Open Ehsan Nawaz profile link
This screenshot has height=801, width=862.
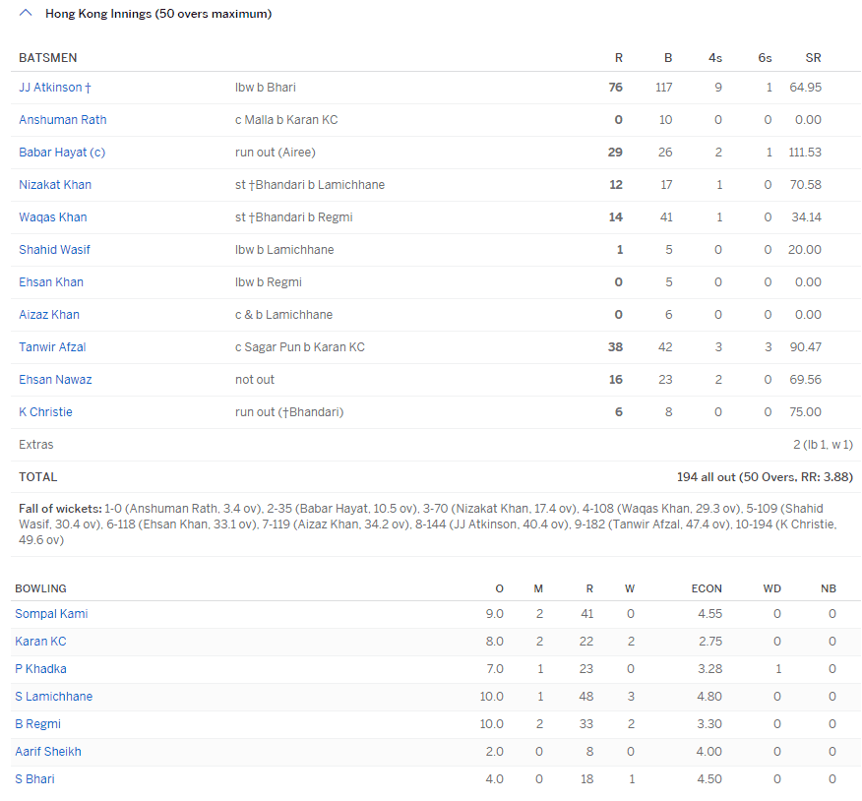(55, 380)
